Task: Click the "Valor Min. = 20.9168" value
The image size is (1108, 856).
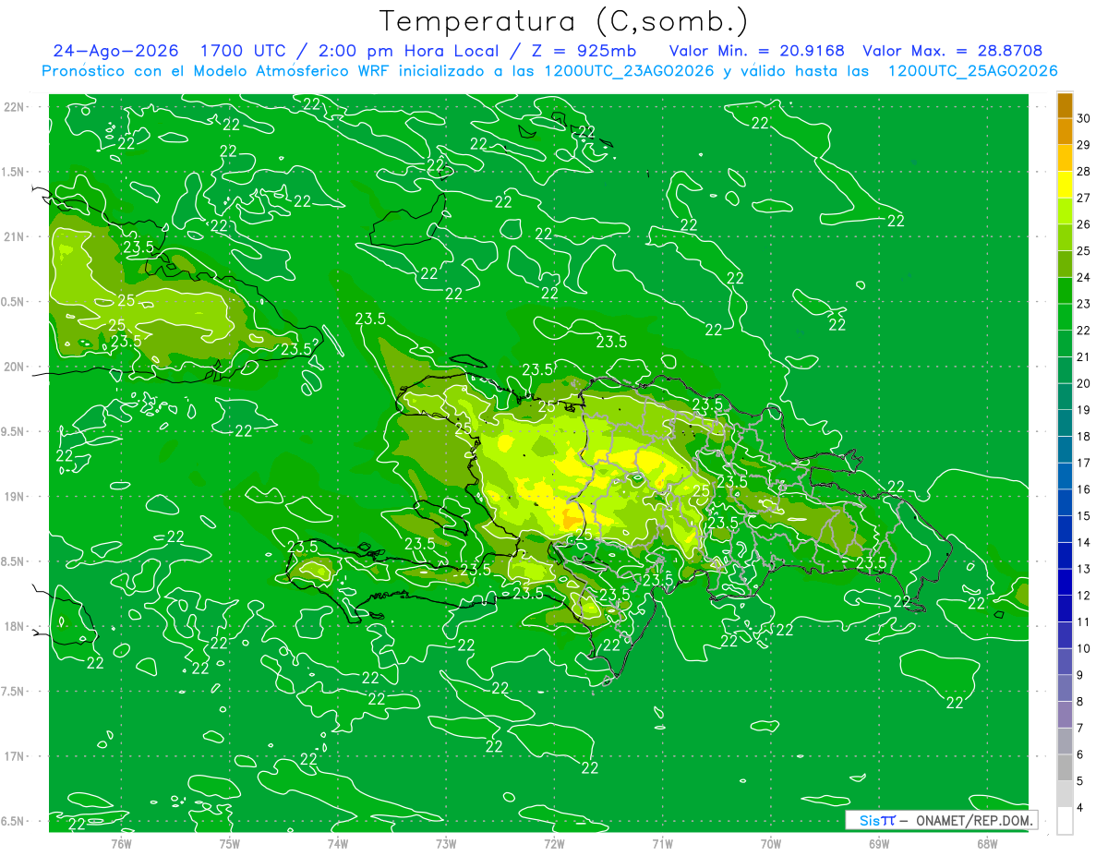Action: pyautogui.click(x=757, y=51)
